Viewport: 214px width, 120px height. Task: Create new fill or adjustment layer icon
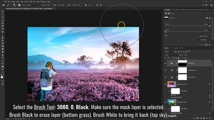click(201, 118)
